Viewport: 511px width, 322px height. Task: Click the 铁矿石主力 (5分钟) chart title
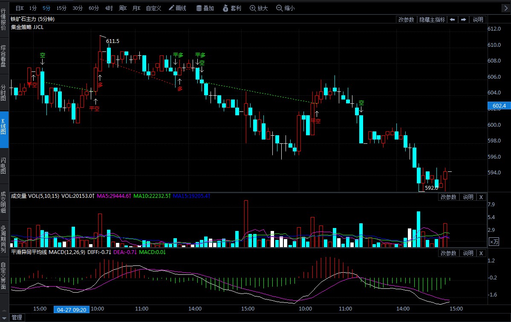coord(32,19)
